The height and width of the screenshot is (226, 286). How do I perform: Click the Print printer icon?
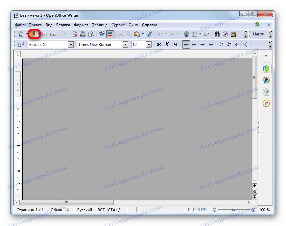point(83,34)
